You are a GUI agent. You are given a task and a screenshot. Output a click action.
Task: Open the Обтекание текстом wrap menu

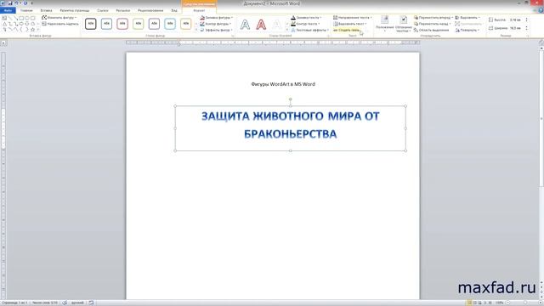(404, 25)
